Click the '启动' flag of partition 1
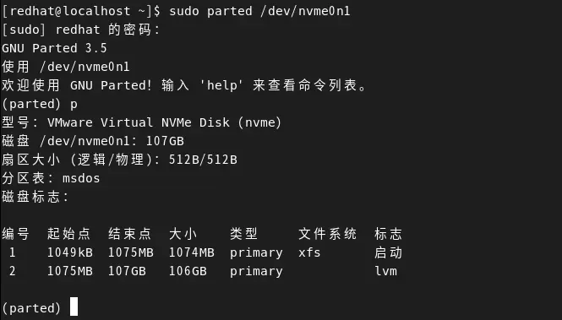The image size is (562, 320). click(x=388, y=252)
